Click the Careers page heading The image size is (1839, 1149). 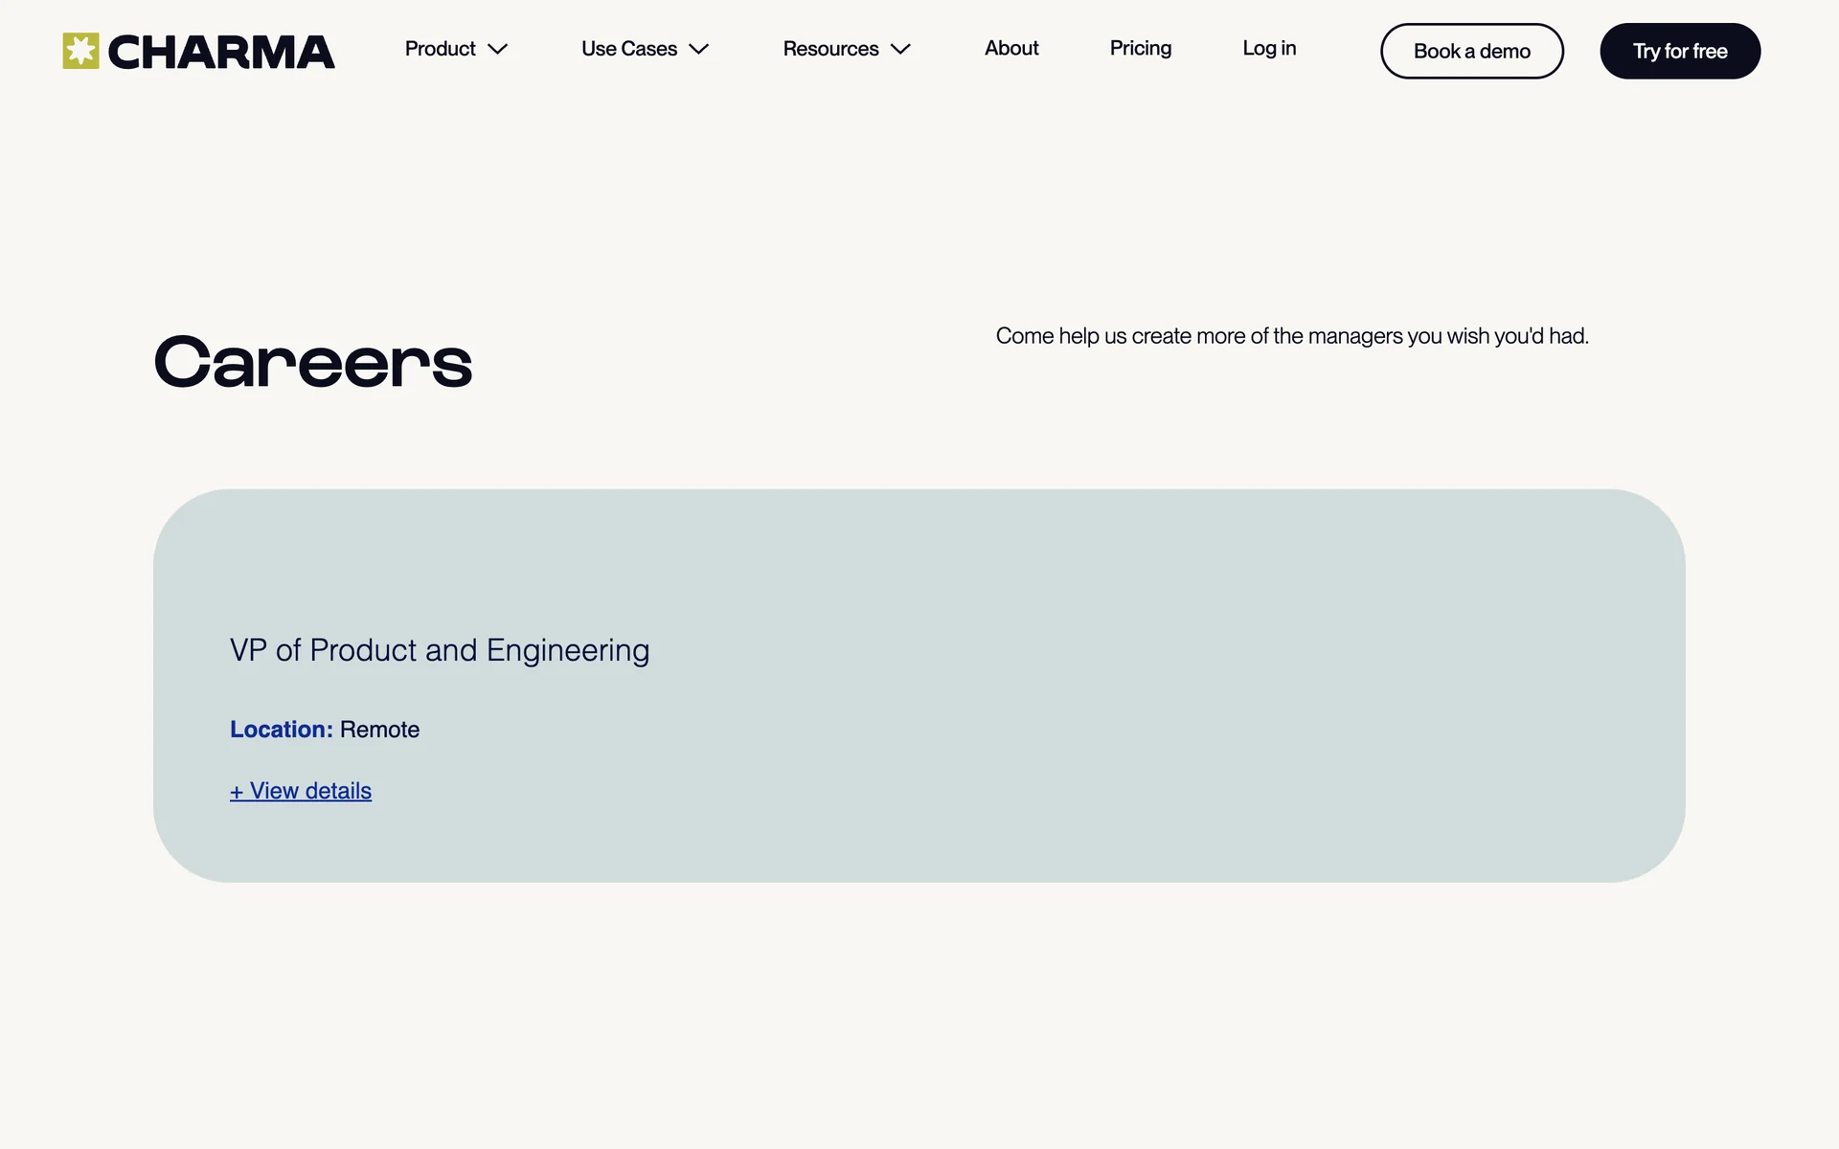(313, 363)
